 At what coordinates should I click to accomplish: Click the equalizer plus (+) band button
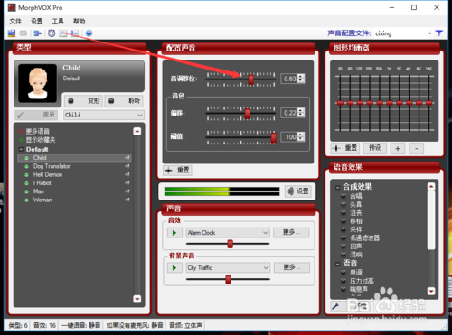398,148
